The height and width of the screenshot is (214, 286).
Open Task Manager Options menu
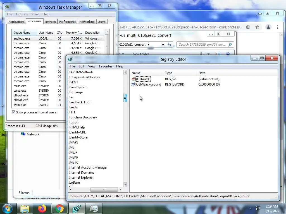22,14
